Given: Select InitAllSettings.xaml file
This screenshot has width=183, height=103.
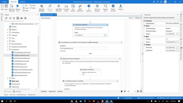Looking at the screenshot, I should tap(20, 64).
